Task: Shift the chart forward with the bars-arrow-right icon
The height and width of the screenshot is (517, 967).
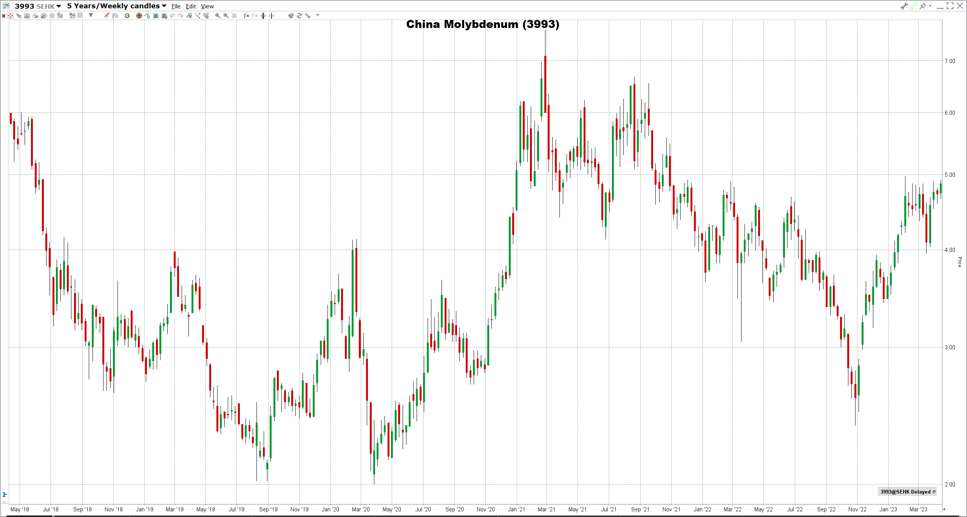Action: (x=246, y=15)
